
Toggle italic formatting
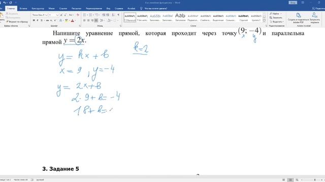(38, 20)
